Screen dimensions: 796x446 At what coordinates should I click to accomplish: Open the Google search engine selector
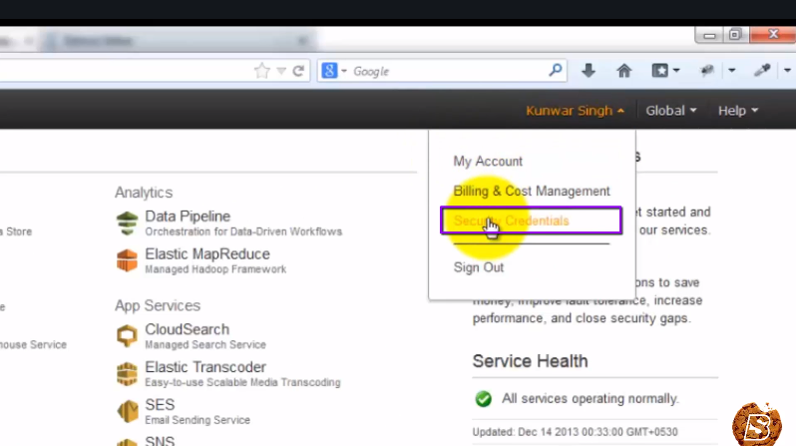click(334, 71)
